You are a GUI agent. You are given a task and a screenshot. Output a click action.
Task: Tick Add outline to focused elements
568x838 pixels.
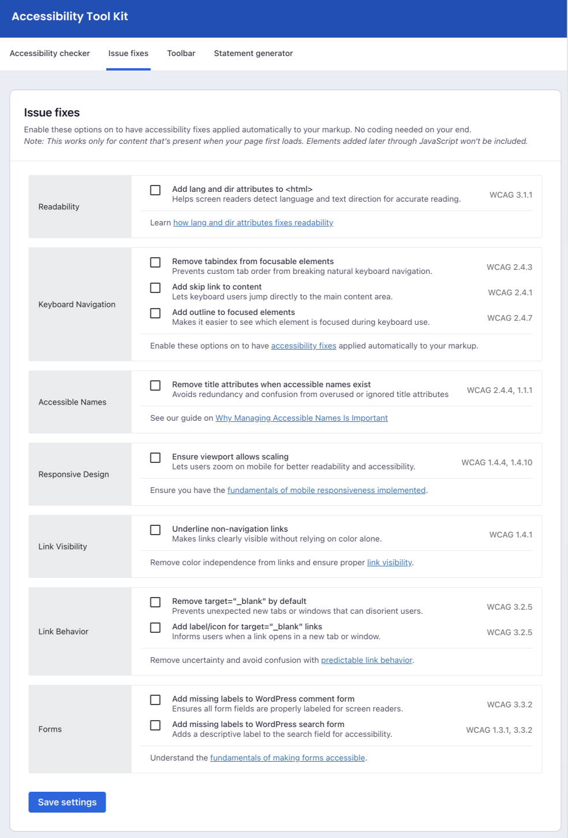pos(155,313)
